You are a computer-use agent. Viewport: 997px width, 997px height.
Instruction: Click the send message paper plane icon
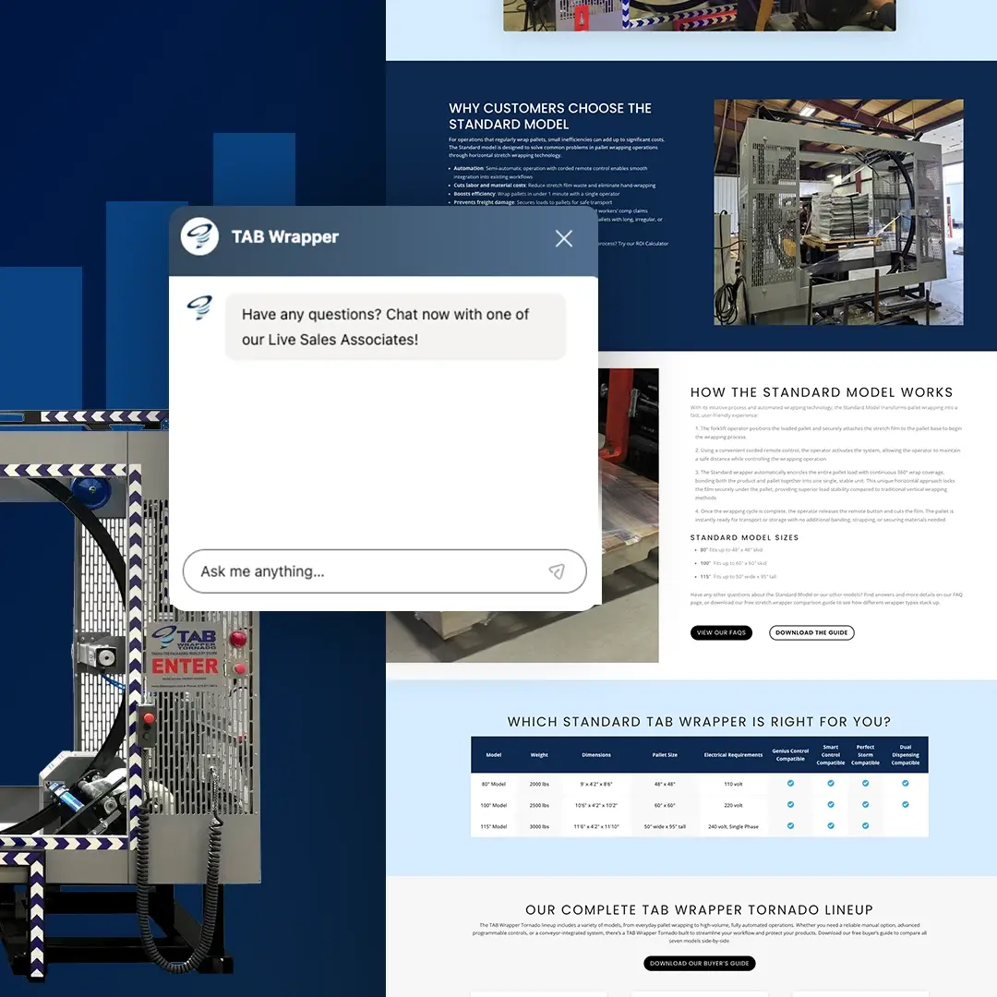click(x=557, y=571)
